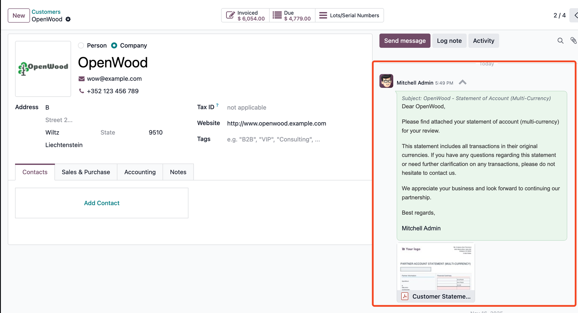
Task: Attach a file using the paperclip icon
Action: (x=574, y=41)
